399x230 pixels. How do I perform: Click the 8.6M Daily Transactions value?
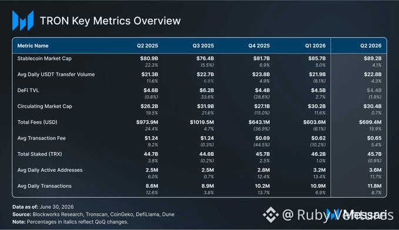(152, 186)
